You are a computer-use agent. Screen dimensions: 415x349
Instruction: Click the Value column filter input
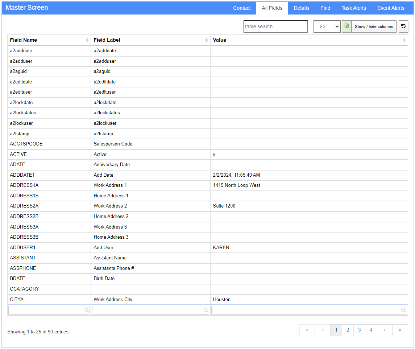(309, 310)
